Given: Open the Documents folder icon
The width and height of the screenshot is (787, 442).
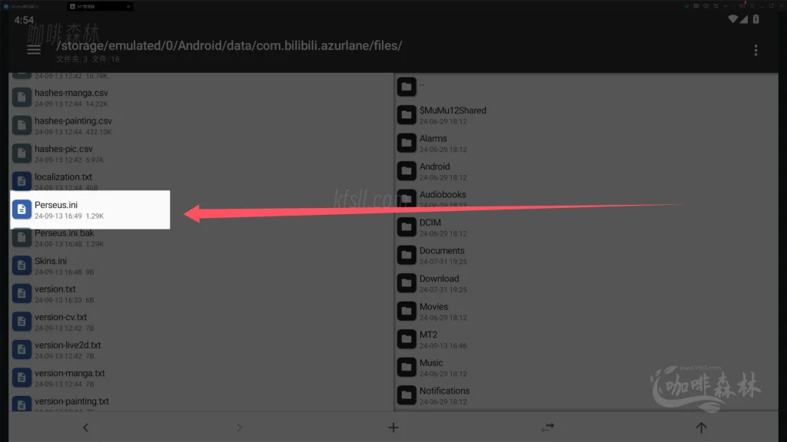Looking at the screenshot, I should point(407,255).
